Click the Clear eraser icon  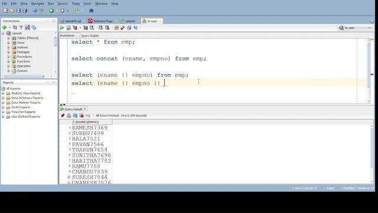point(122,28)
